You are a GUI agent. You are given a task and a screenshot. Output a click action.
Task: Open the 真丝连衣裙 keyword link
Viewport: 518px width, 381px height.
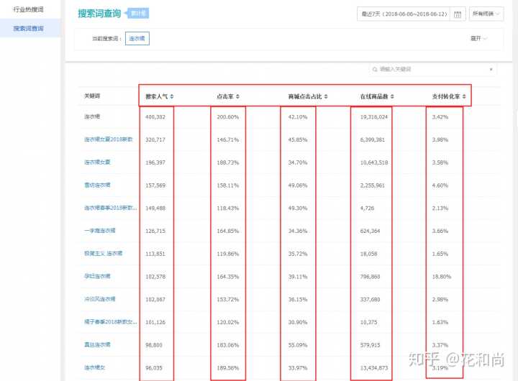[x=98, y=345]
